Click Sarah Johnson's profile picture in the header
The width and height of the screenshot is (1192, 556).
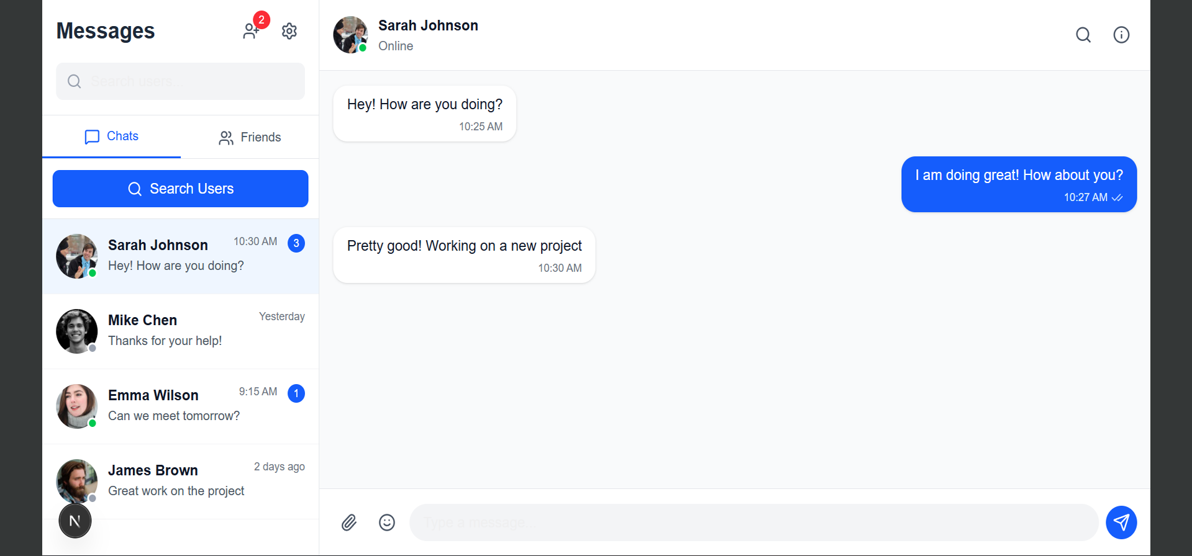coord(350,35)
